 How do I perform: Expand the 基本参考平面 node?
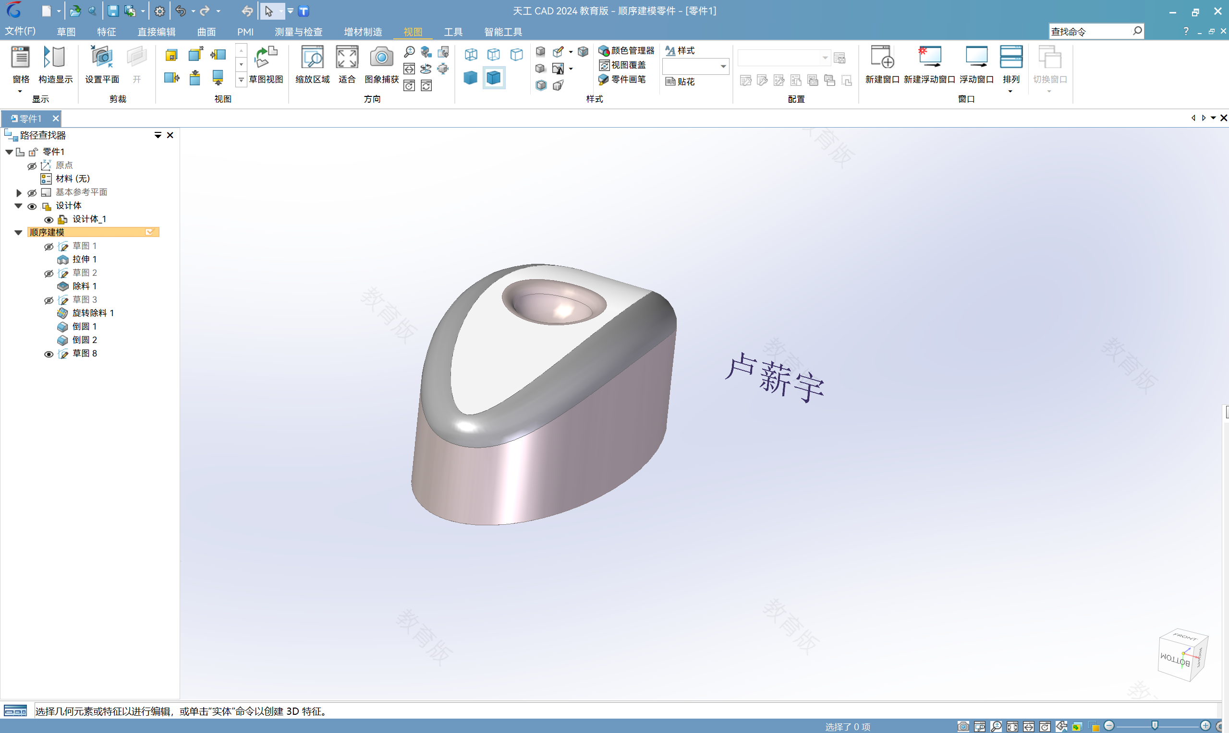tap(19, 193)
